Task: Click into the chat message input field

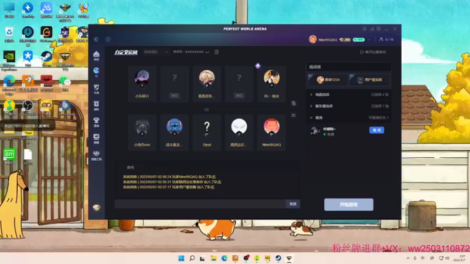Action: coord(200,204)
